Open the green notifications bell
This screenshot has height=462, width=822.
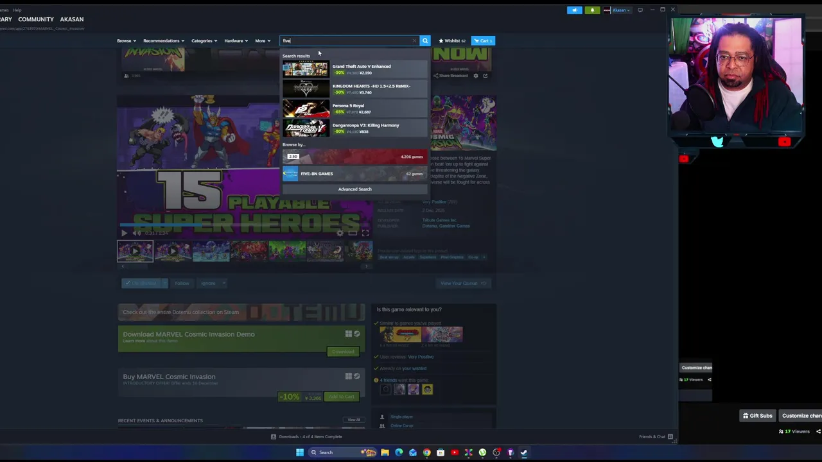[x=592, y=10]
